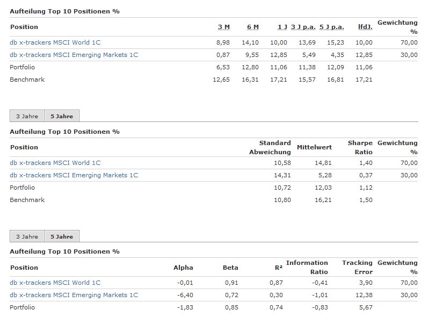
Task: Click the 5 J p.a. column header
Action: click(x=331, y=27)
